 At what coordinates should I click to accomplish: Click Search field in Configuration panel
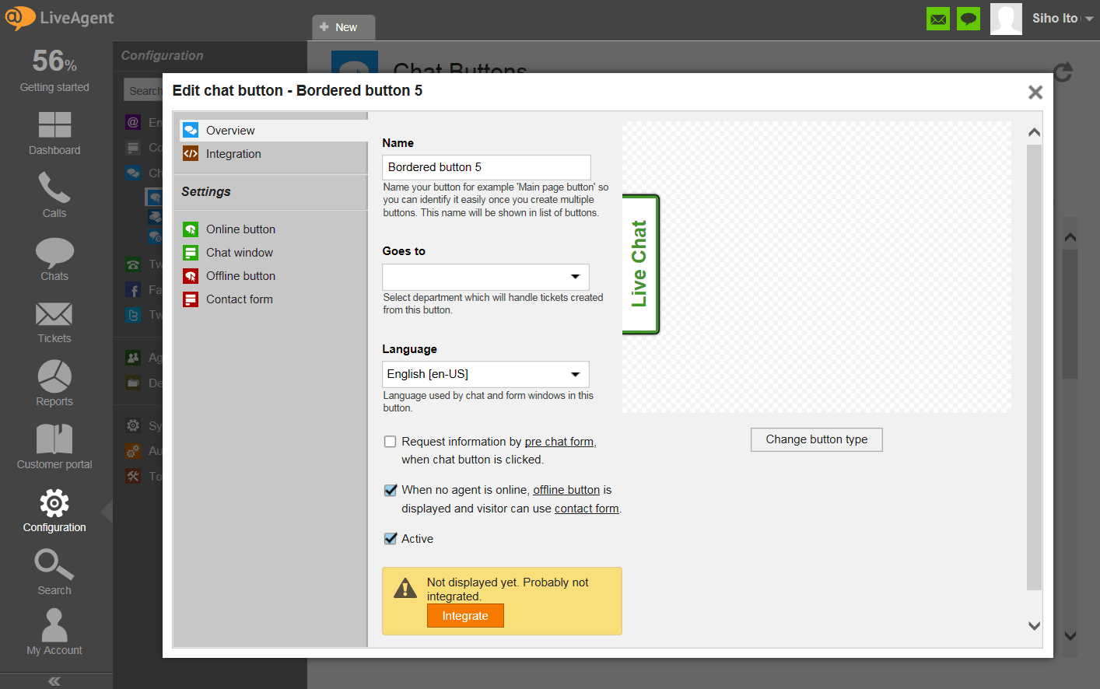(143, 90)
